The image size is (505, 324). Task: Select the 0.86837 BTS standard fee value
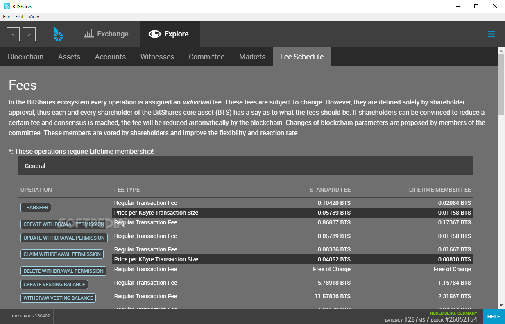(x=334, y=222)
